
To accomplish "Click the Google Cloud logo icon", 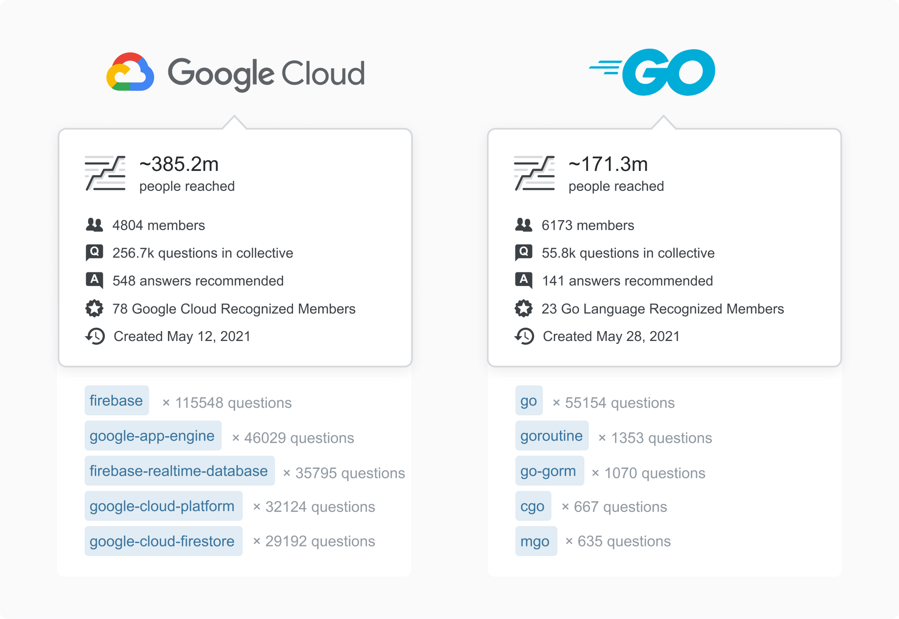I will (x=130, y=72).
